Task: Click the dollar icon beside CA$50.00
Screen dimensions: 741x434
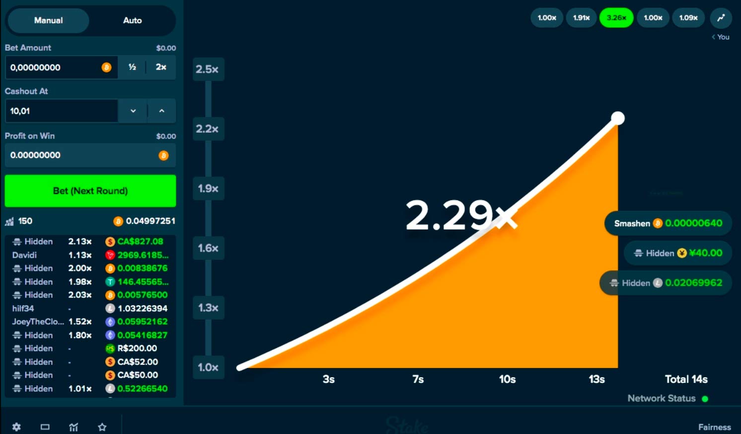Action: (110, 375)
